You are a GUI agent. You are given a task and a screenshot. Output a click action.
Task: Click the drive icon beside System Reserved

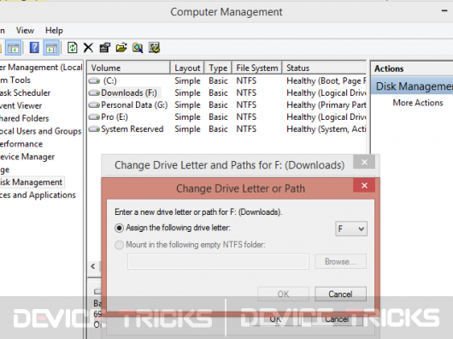(x=94, y=128)
